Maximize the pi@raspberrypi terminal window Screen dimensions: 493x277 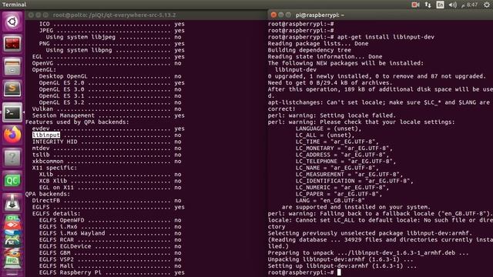(x=288, y=15)
